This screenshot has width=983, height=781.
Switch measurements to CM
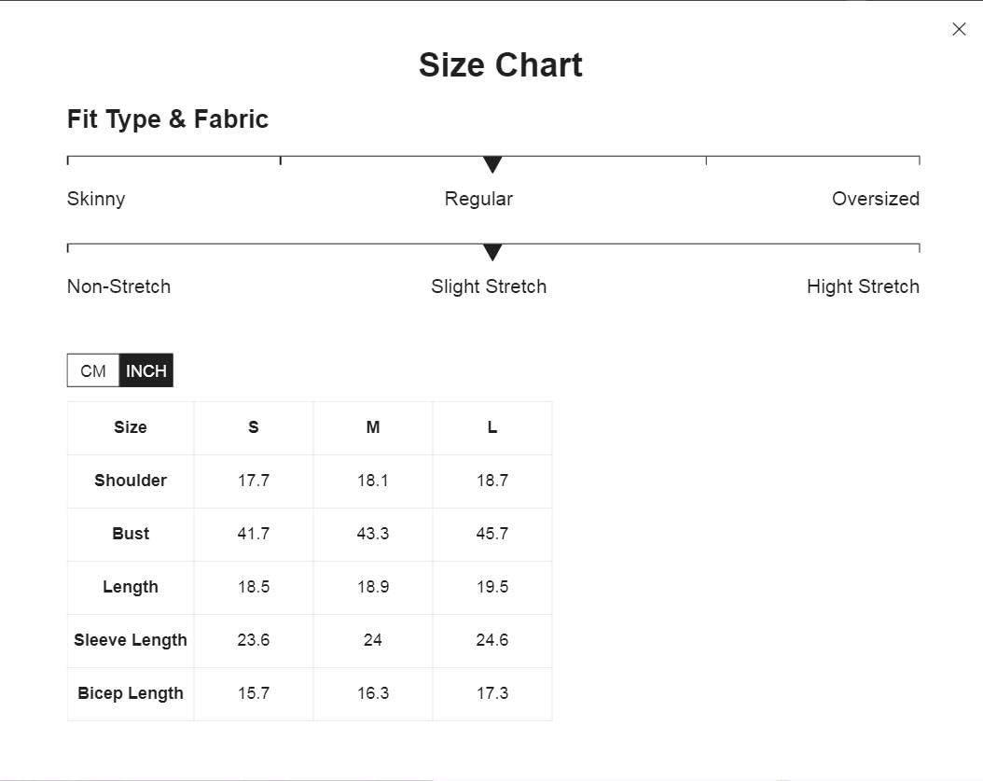93,370
